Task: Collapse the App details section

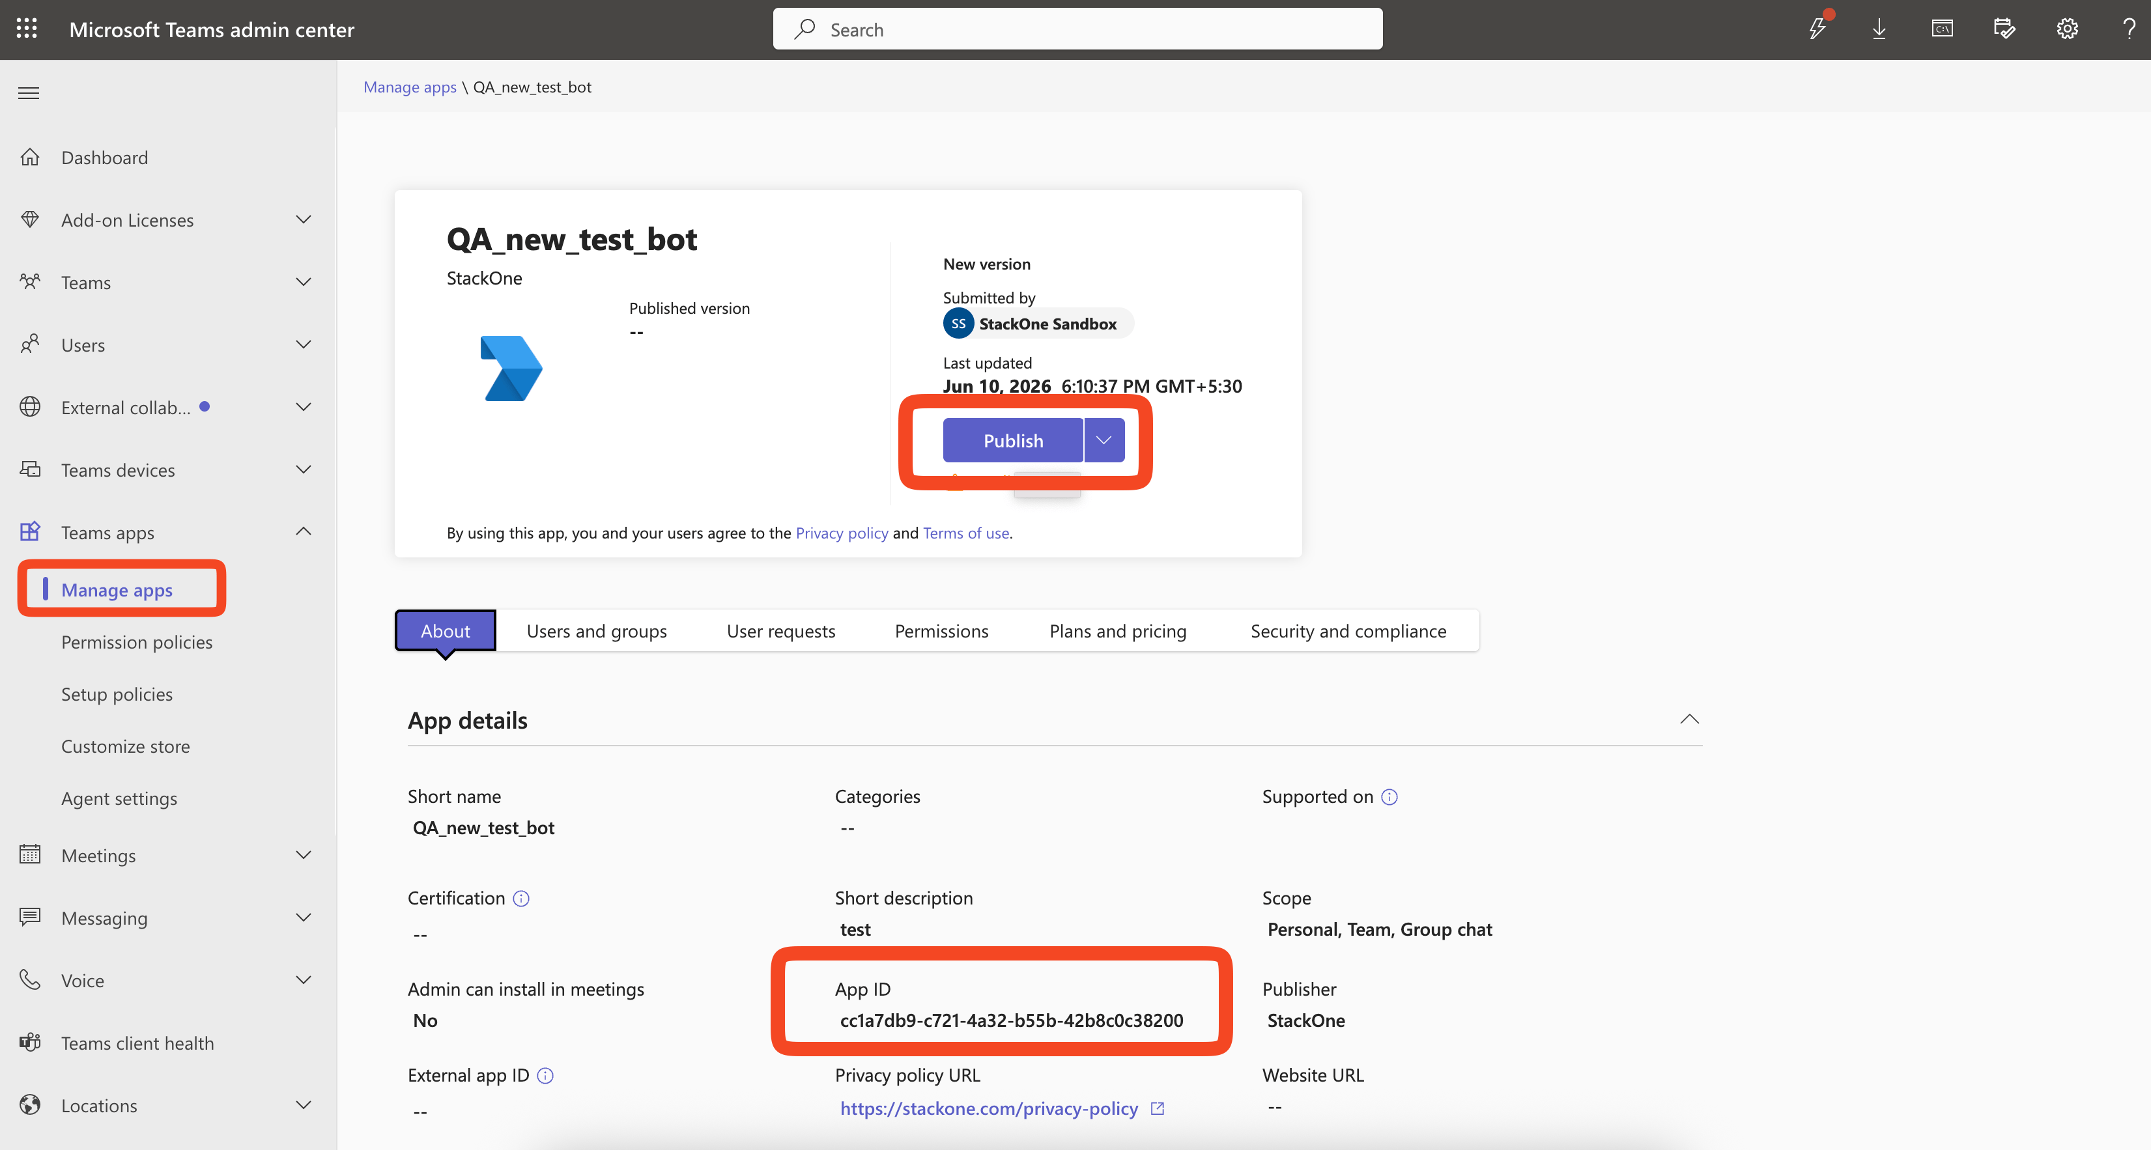Action: (1689, 720)
